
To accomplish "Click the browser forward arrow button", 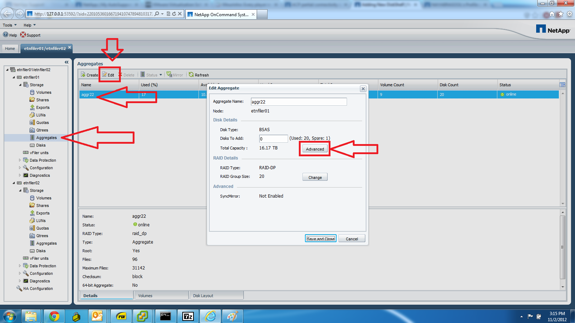I will click(20, 14).
